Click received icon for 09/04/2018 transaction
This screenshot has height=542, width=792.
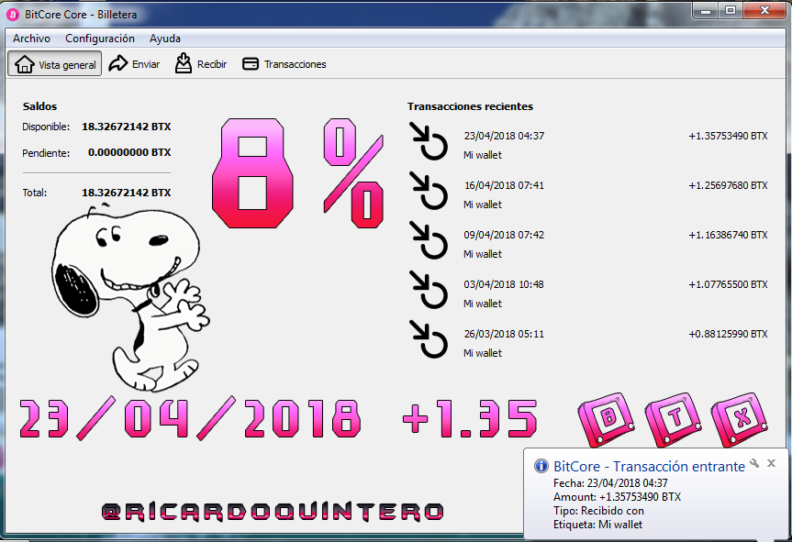[429, 240]
